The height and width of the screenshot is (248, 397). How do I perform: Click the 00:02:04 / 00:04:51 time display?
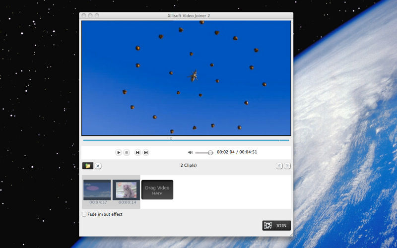(x=237, y=152)
